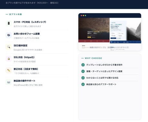Click the yellow button in left sample site
Image resolution: width=148 pixels, height=122 pixels.
89,37
